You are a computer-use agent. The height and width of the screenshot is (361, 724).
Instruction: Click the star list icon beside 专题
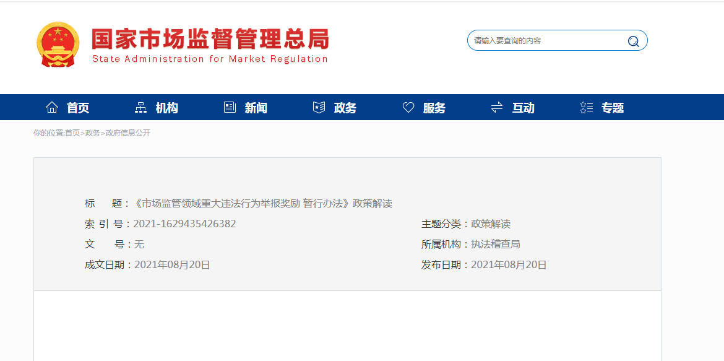click(x=587, y=107)
